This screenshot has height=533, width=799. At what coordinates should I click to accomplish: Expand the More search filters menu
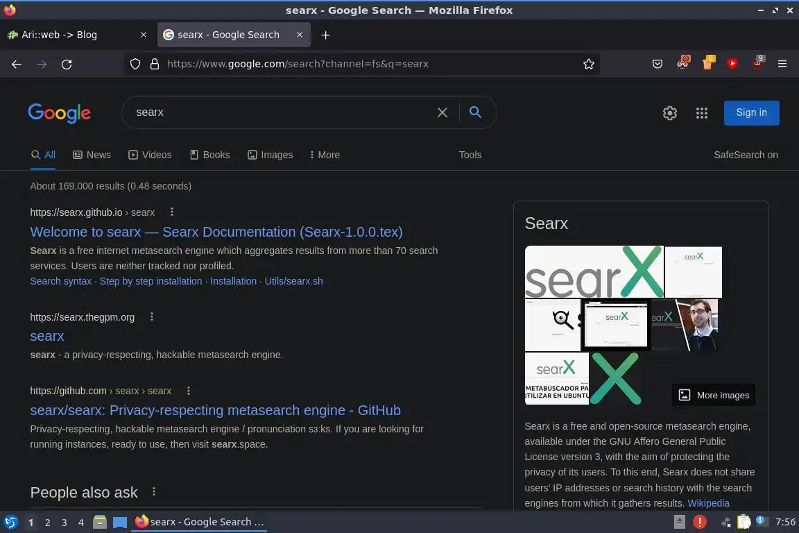pos(325,155)
